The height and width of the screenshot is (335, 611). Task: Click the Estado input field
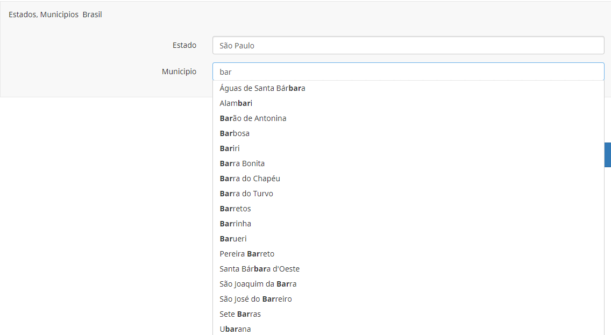pos(408,46)
